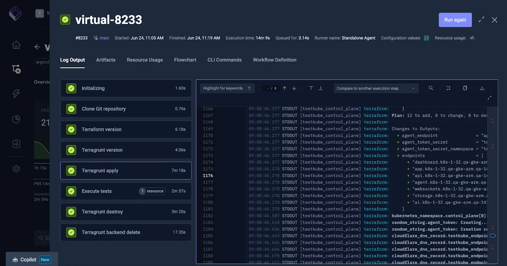Open Compare to another execution step dropdown
The width and height of the screenshot is (507, 266).
(376, 88)
